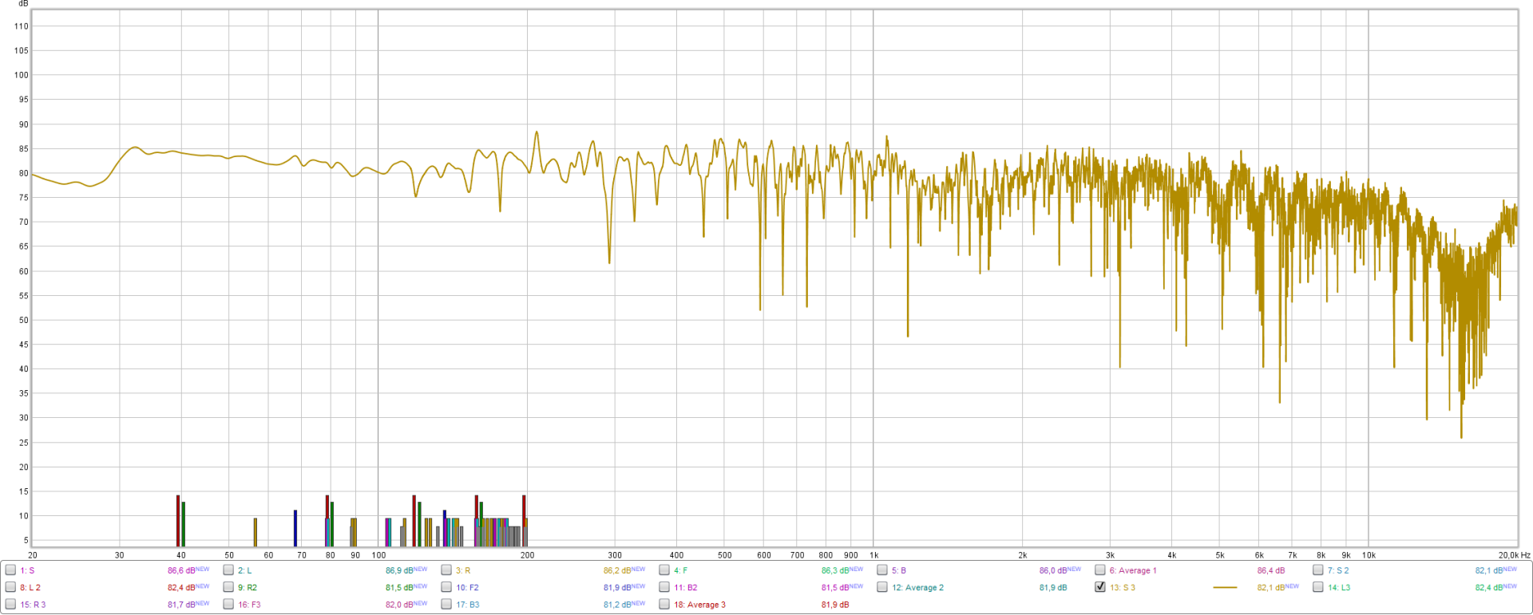Tick the 16: F3 trace checkbox
The image size is (1533, 615).
[228, 605]
